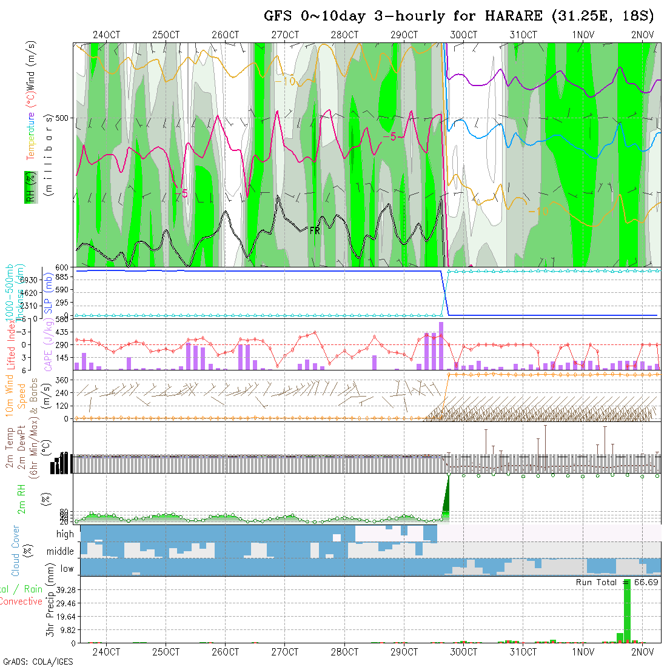
Task: Click the high cloud cover row label
Action: [x=65, y=534]
